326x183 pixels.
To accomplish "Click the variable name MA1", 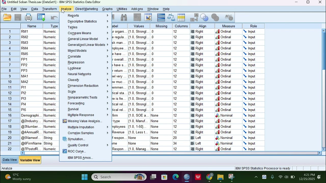I will (24, 76).
